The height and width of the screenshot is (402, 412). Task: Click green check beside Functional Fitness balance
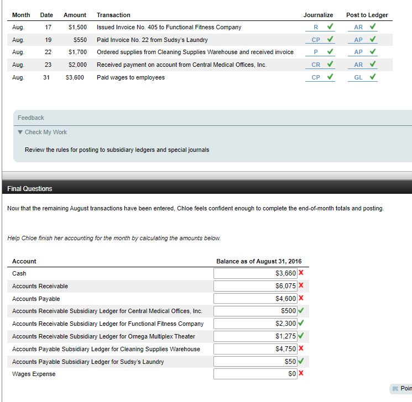point(301,322)
